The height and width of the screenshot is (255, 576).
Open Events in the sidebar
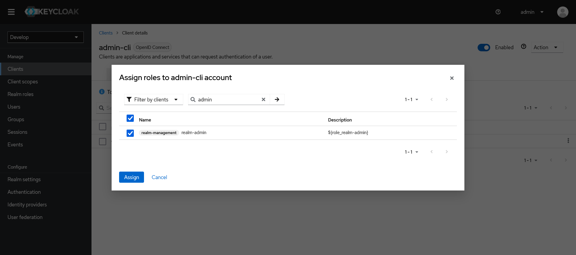(x=46, y=145)
